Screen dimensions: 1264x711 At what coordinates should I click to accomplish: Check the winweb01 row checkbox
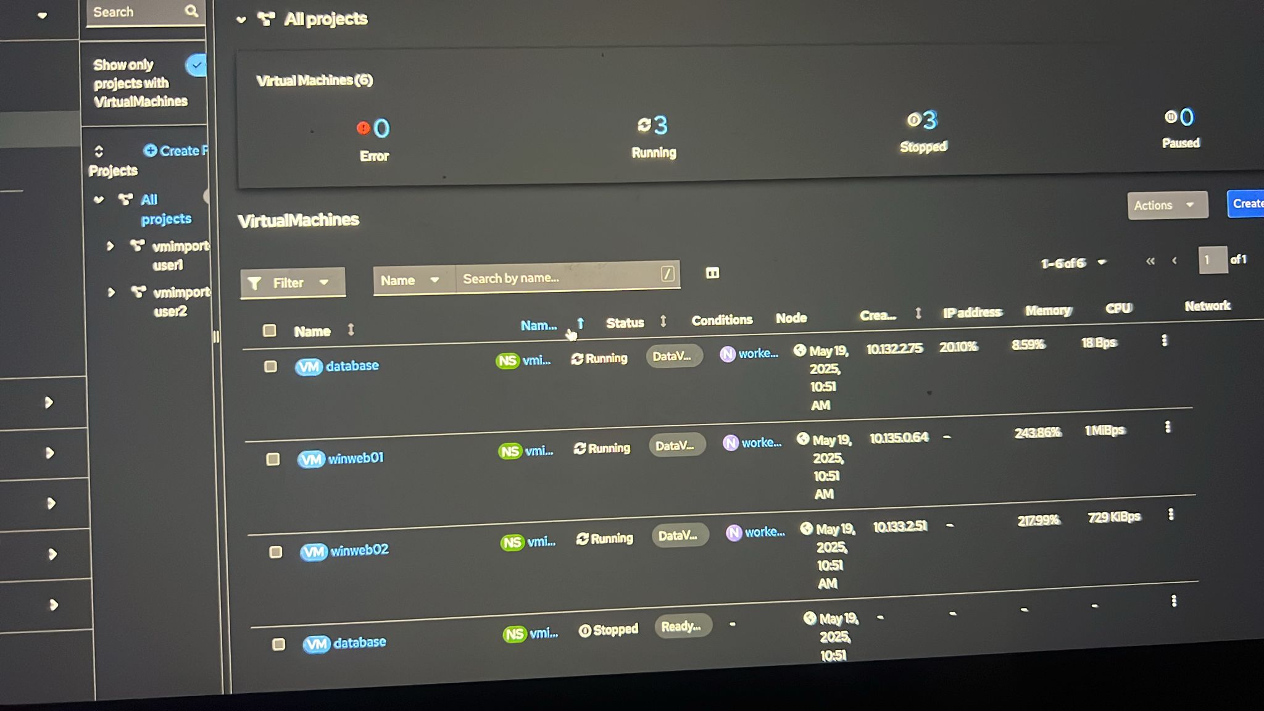point(273,459)
